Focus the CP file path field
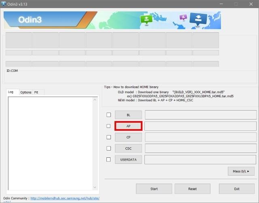 click(201, 137)
